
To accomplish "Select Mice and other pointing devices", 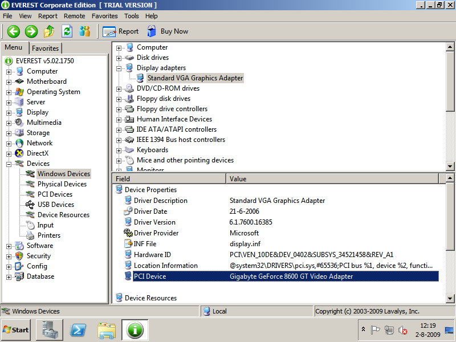I will [x=185, y=160].
